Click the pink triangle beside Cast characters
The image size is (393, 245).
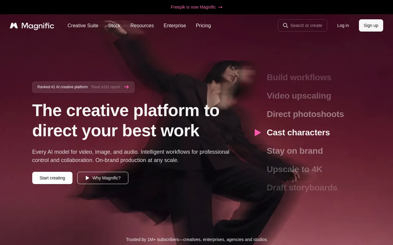(x=258, y=133)
